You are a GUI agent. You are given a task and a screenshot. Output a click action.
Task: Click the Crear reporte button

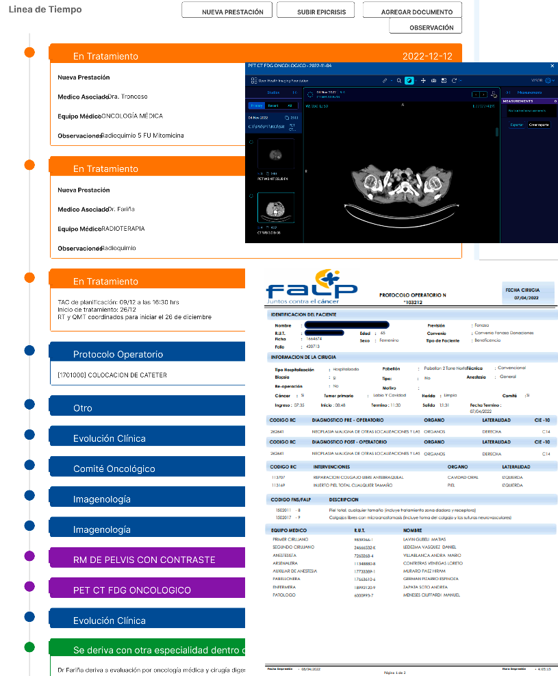click(539, 125)
